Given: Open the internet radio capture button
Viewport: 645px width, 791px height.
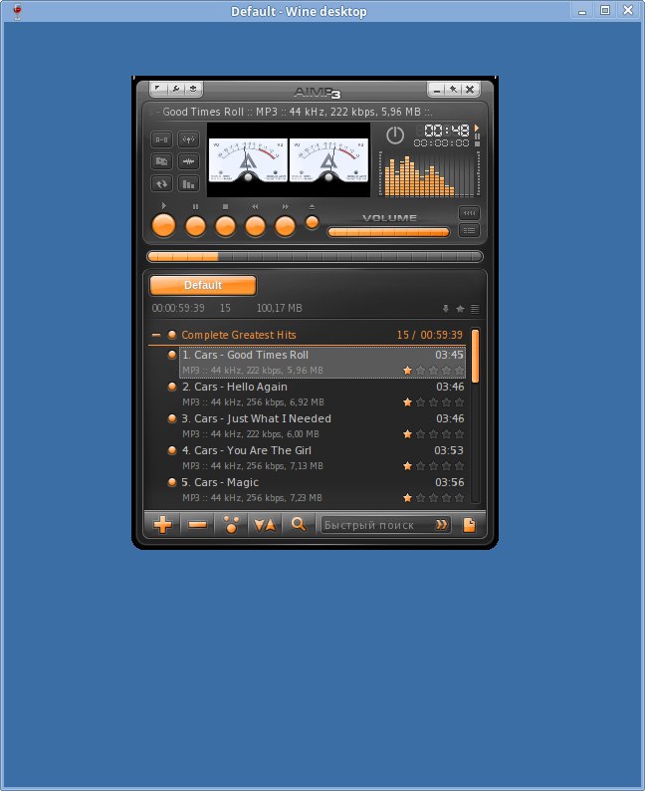Looking at the screenshot, I should pyautogui.click(x=188, y=139).
